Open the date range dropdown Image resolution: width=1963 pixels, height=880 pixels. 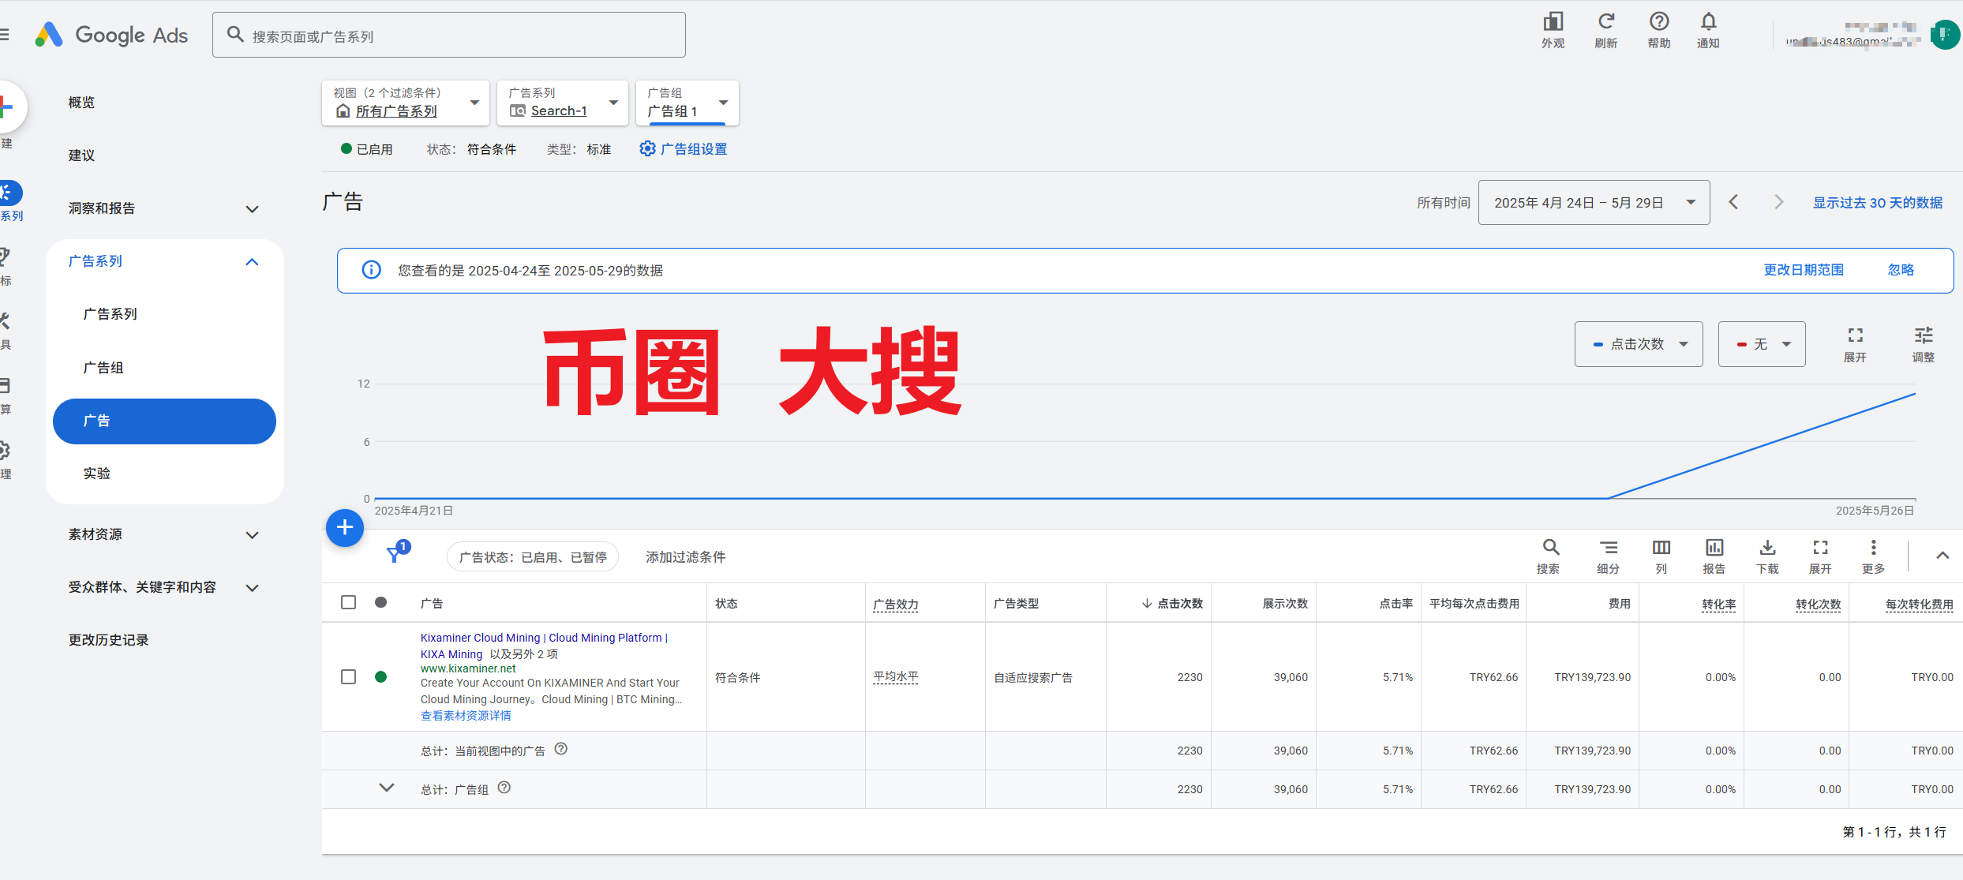pyautogui.click(x=1594, y=203)
